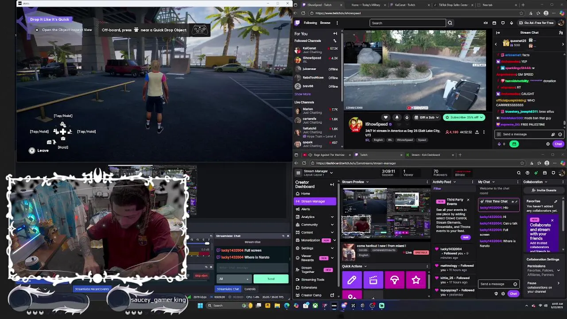Viewport: 567px width, 319px height.
Task: Expand the Analytics sidebar section
Action: pyautogui.click(x=332, y=217)
